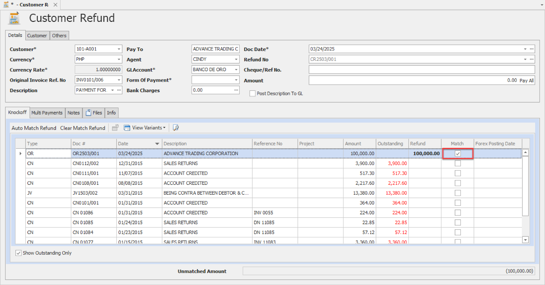Switch to the Multi Payments tab
Viewport: 545px width, 285px height.
(47, 113)
